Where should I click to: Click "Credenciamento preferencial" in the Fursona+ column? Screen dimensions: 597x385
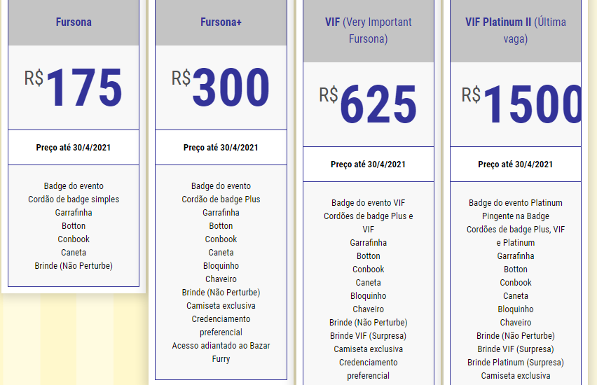click(221, 325)
